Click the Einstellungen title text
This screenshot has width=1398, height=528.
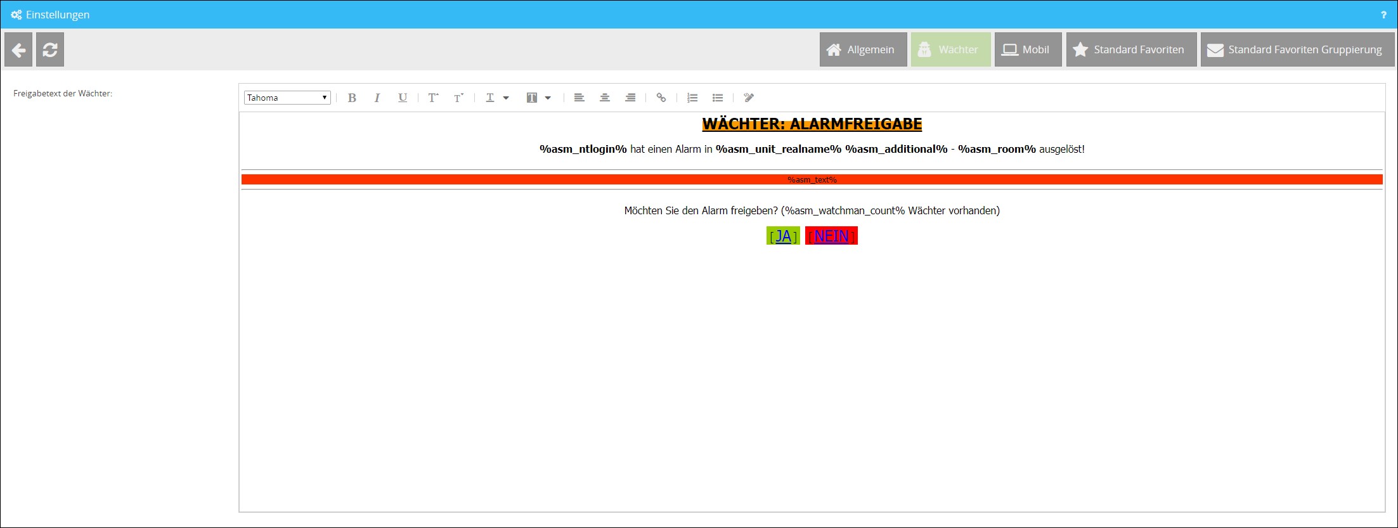coord(58,15)
